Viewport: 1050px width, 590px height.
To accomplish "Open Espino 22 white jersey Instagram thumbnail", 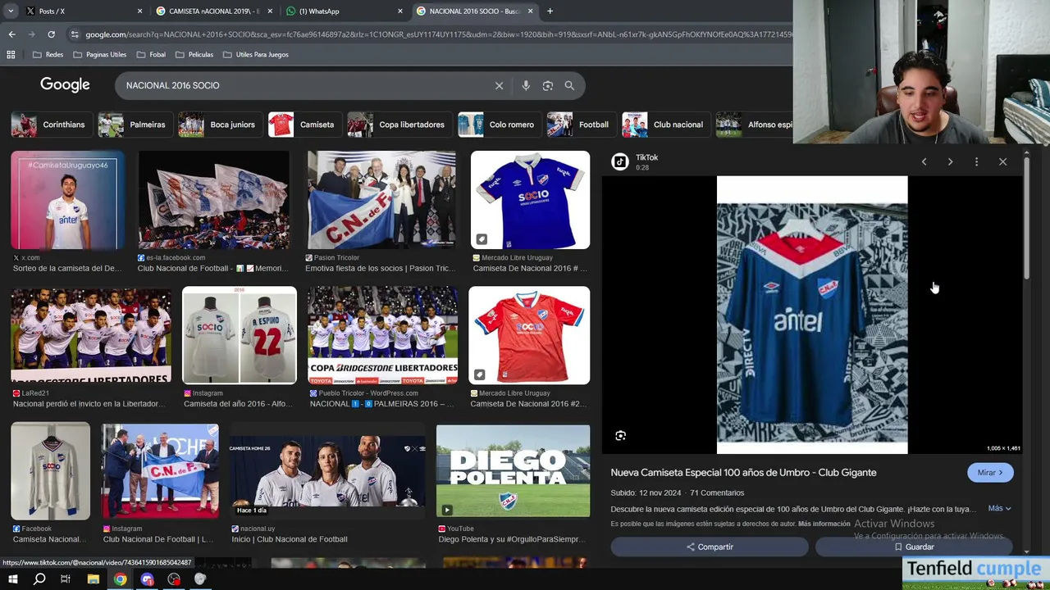I will [x=240, y=335].
